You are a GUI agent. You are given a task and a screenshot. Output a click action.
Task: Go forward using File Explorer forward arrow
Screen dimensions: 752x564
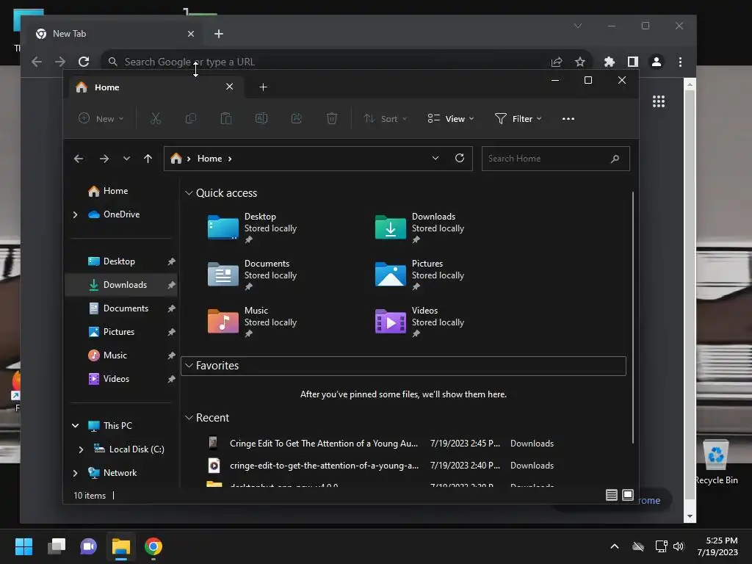(104, 159)
